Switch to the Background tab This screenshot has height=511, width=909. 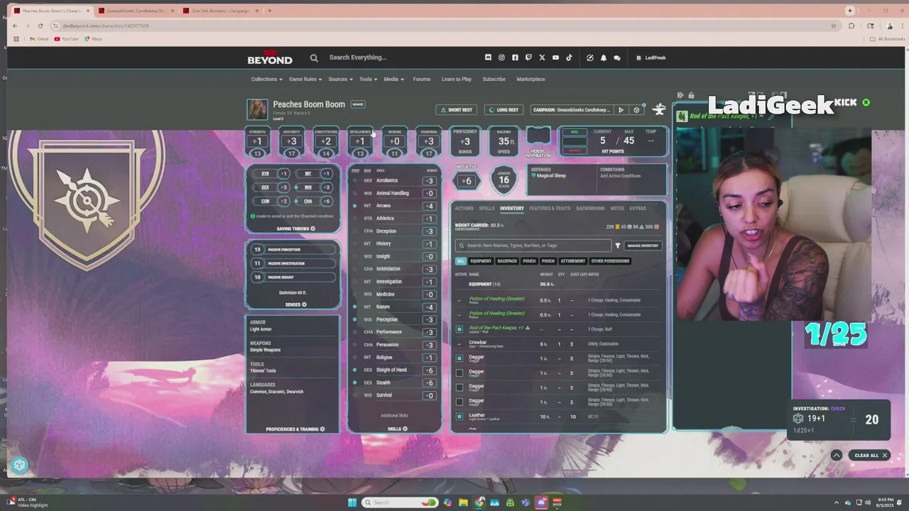click(x=590, y=209)
